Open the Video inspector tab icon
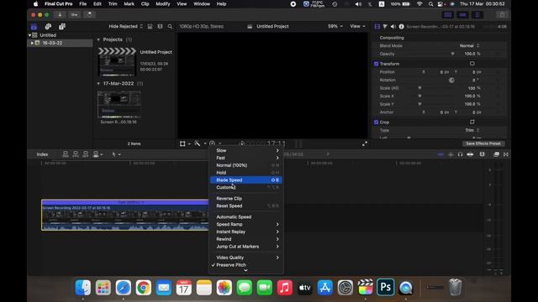Image resolution: width=538 pixels, height=302 pixels. 377,26
